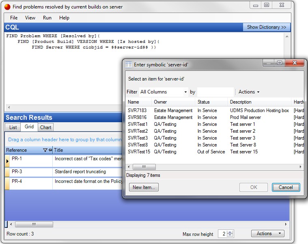This screenshot has width=308, height=244.
Task: Select server SVRTest2 row
Action: (215, 131)
